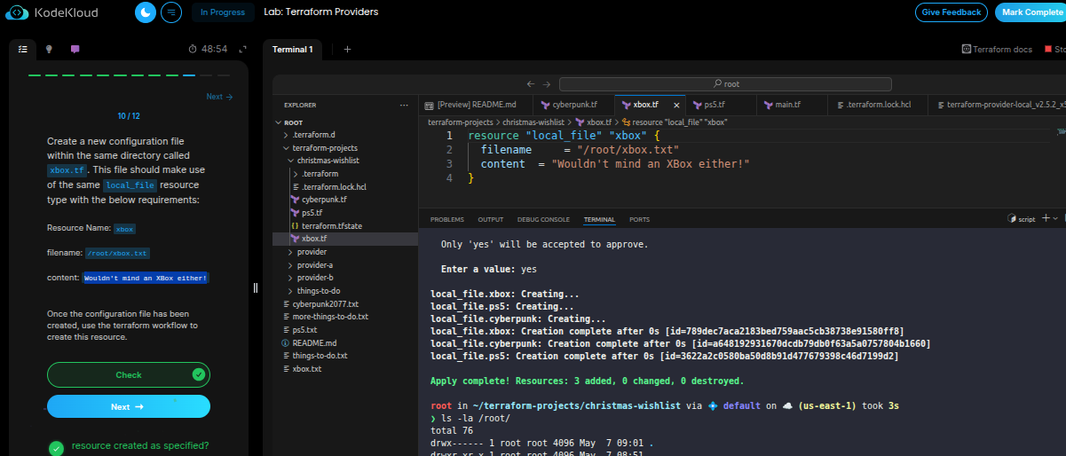Image resolution: width=1066 pixels, height=456 pixels.
Task: Click the Explorer more actions ellipsis
Action: click(402, 105)
